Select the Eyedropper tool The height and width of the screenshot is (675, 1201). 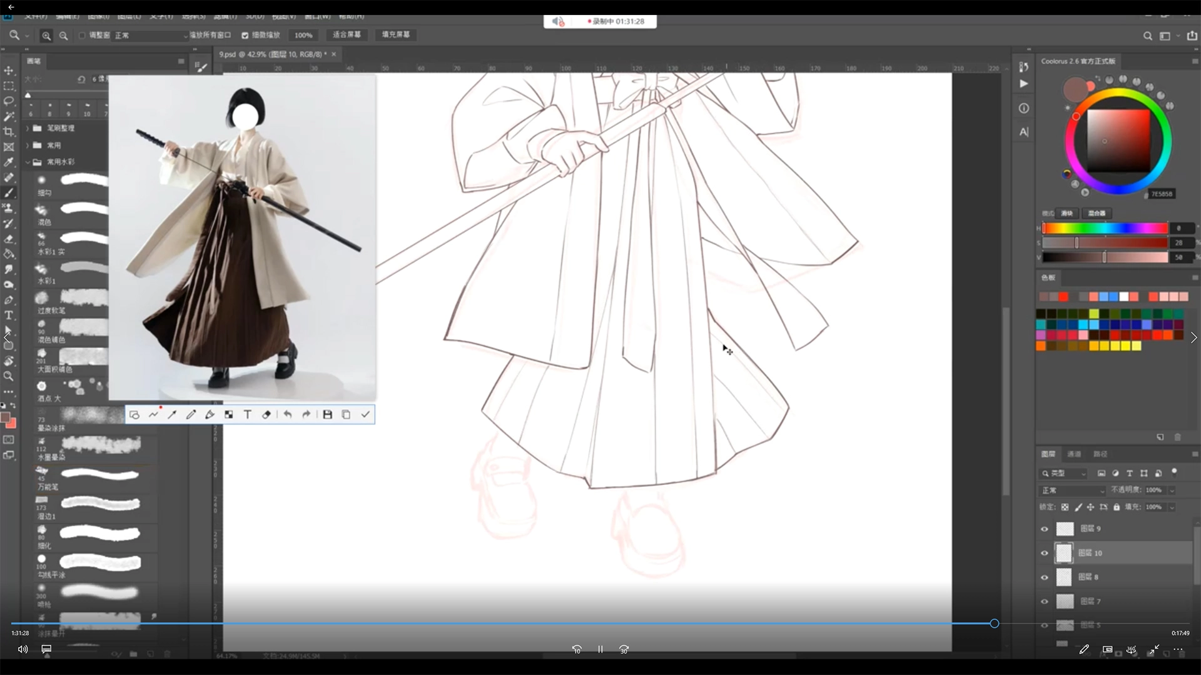[9, 162]
